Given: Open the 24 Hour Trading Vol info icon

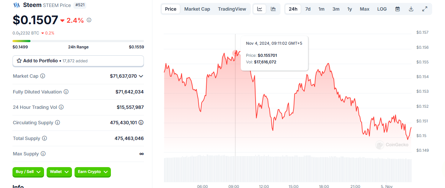Looking at the screenshot, I should 61,107.
